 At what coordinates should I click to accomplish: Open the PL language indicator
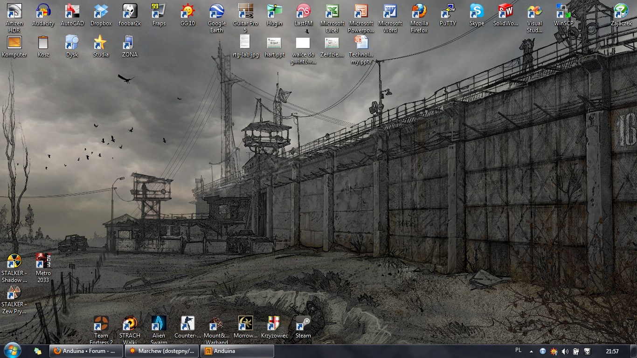[x=519, y=351]
